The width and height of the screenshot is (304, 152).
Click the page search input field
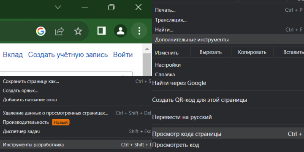coord(66,74)
